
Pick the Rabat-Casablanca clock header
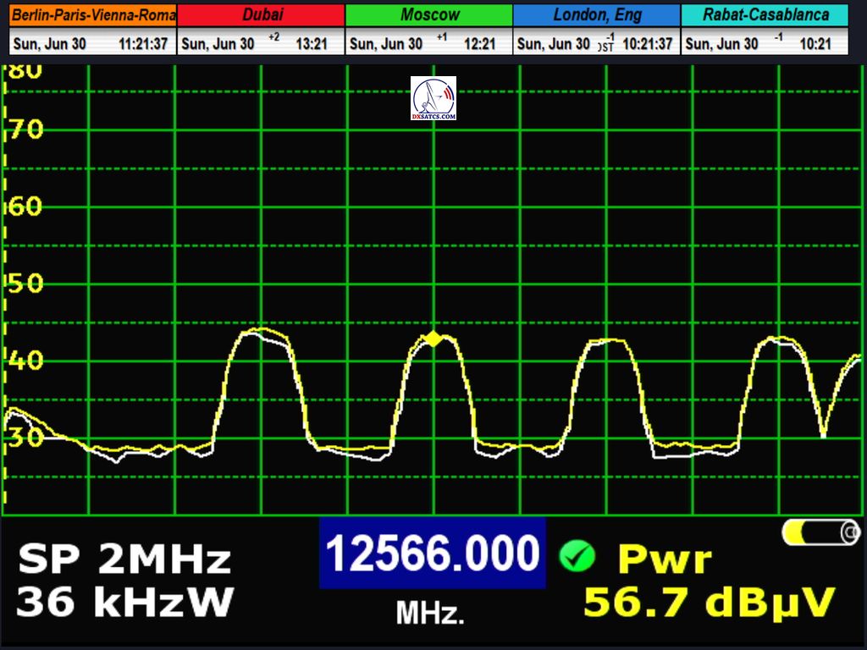pyautogui.click(x=765, y=15)
